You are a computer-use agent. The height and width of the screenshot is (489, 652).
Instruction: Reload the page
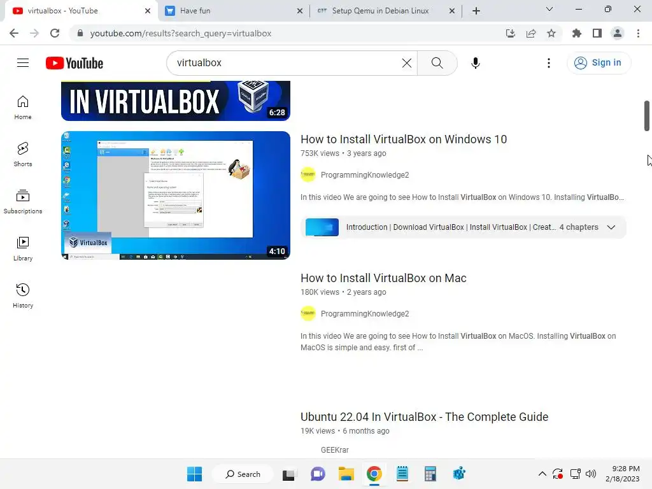(55, 33)
